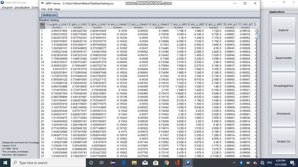Launch the KnowledgeFlow application
Screen dimensions: 298x167
[284, 86]
